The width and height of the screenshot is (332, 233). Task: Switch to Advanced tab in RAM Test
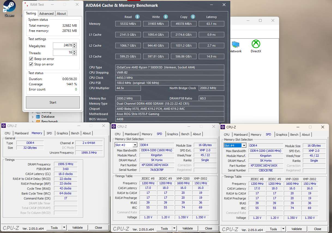point(46,14)
